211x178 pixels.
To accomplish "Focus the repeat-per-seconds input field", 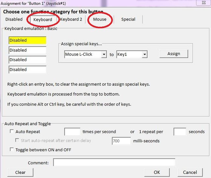I will click(180, 131).
